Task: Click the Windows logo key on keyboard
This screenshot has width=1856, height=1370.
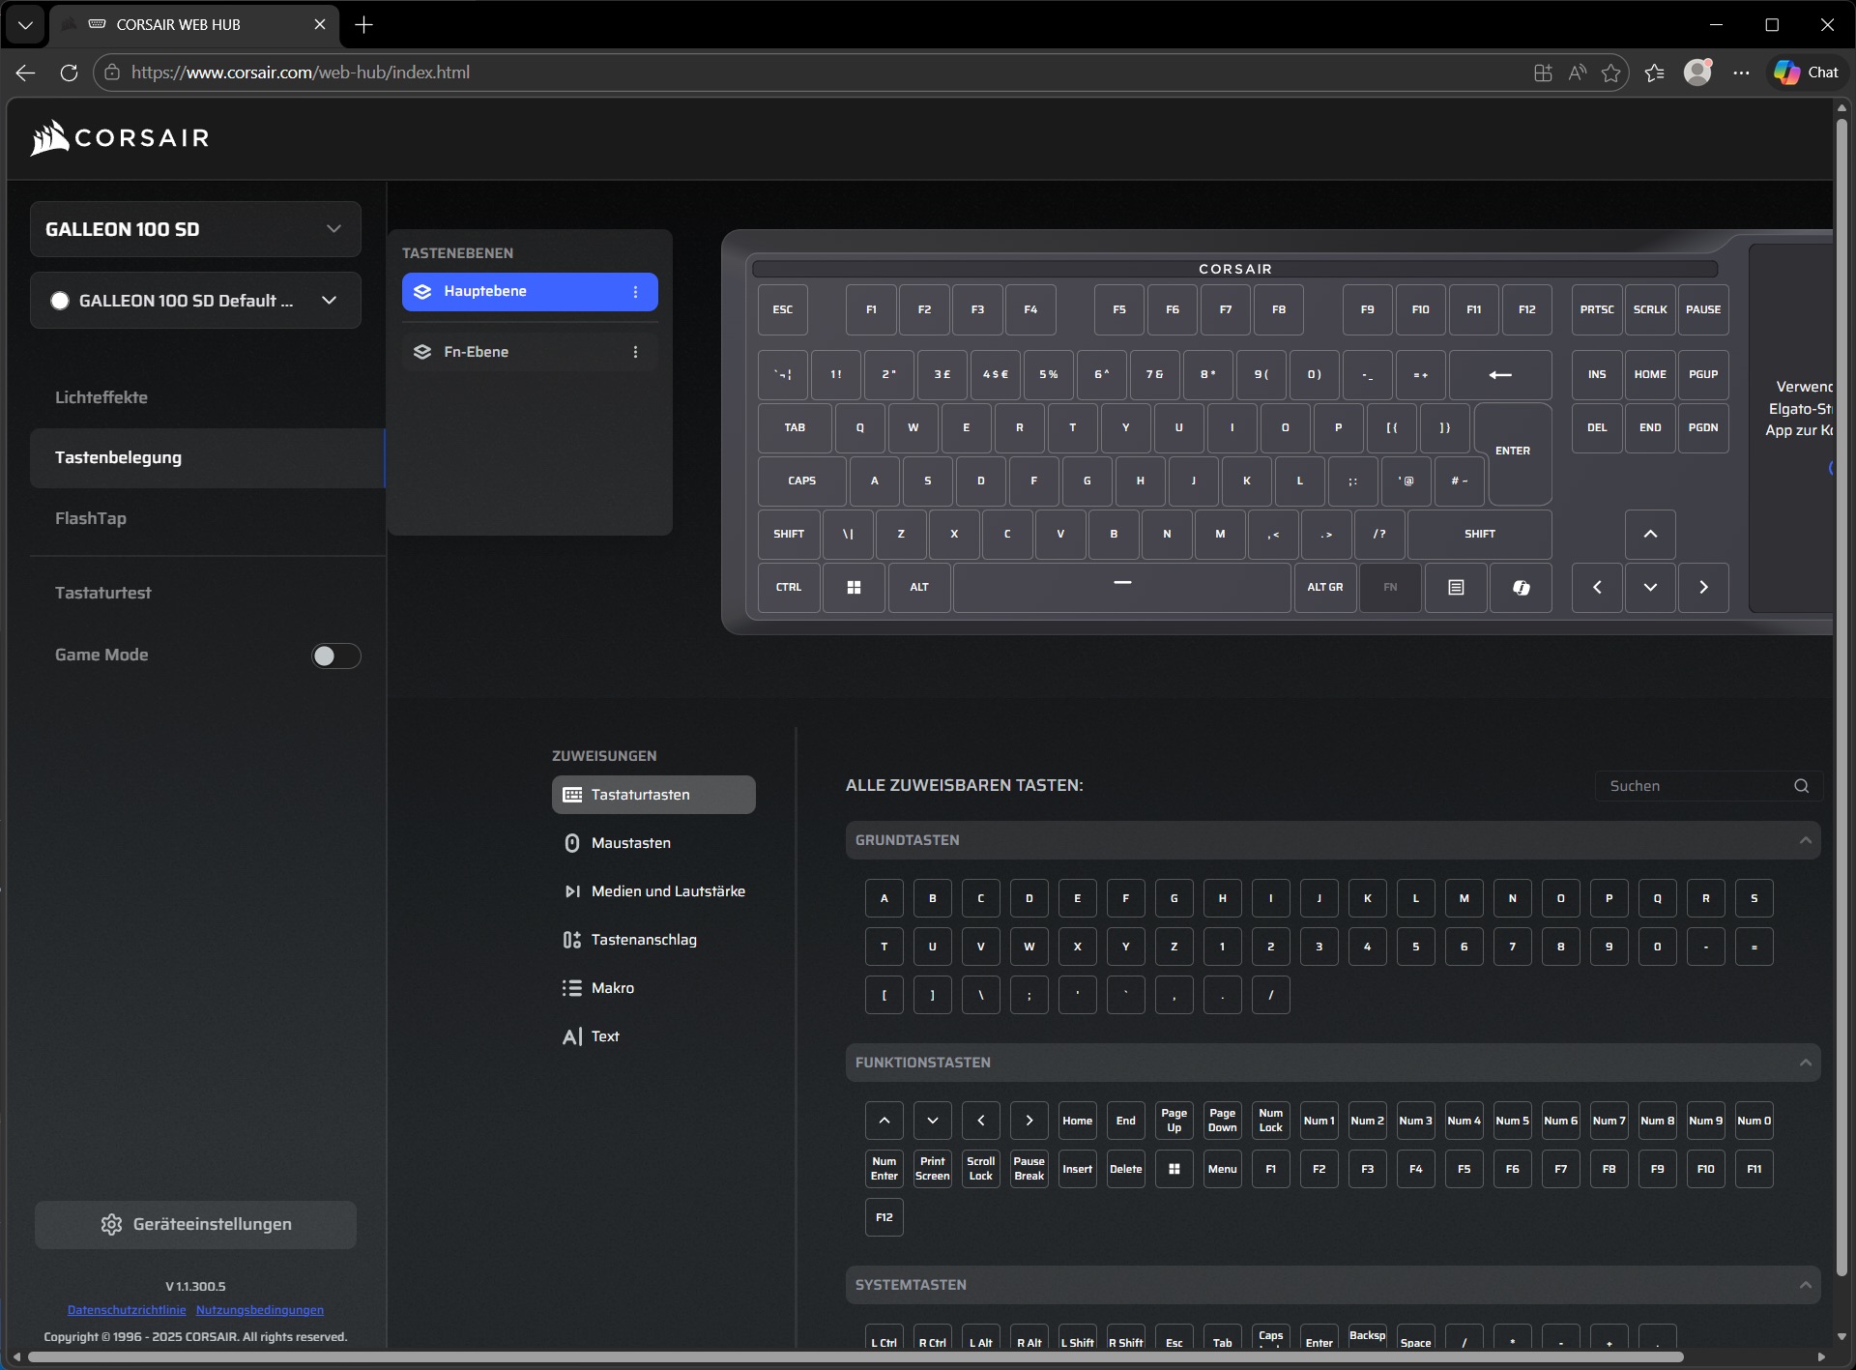Action: tap(854, 588)
